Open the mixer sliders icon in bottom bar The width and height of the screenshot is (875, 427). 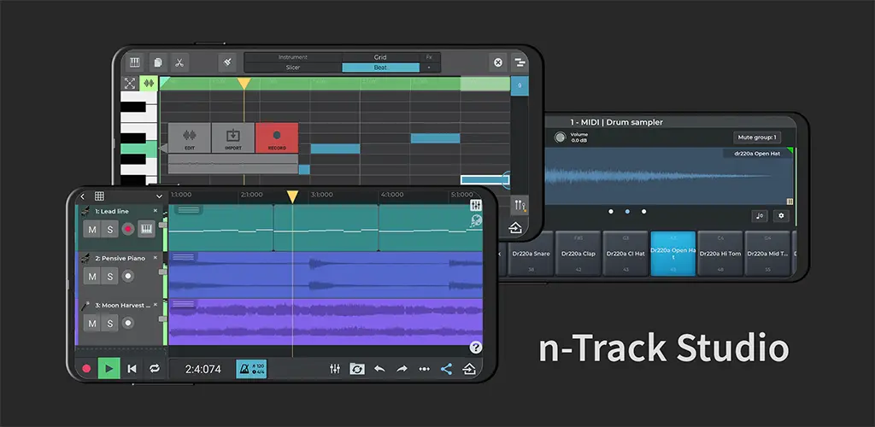coord(335,368)
